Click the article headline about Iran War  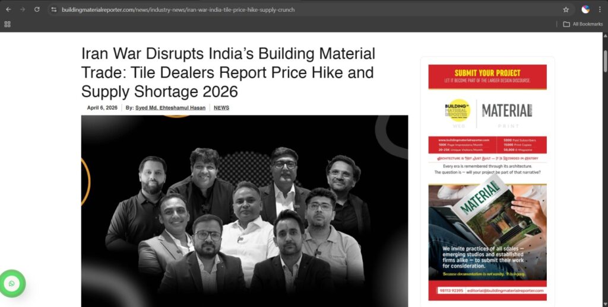[228, 72]
